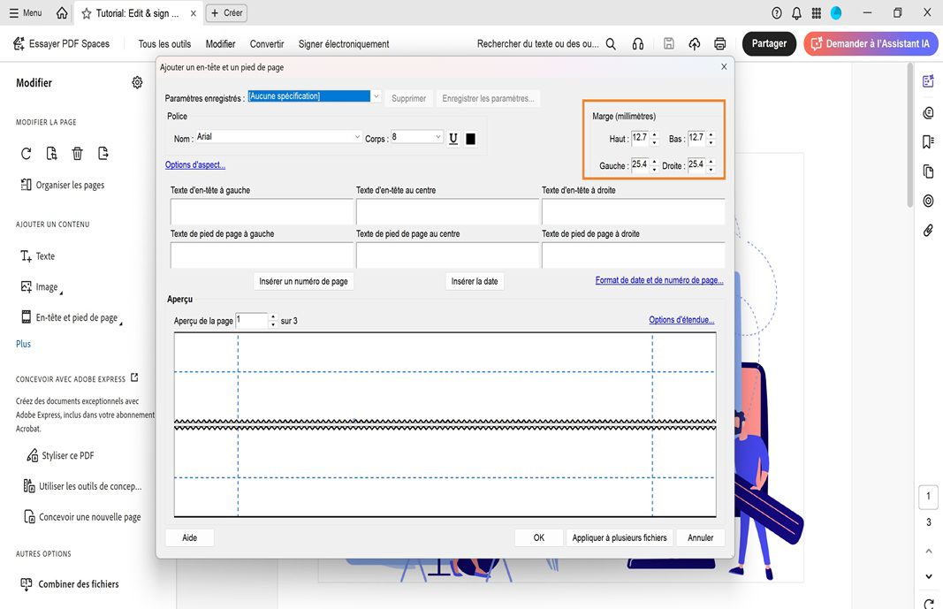Increase the Aperçu de la page number

pyautogui.click(x=273, y=316)
